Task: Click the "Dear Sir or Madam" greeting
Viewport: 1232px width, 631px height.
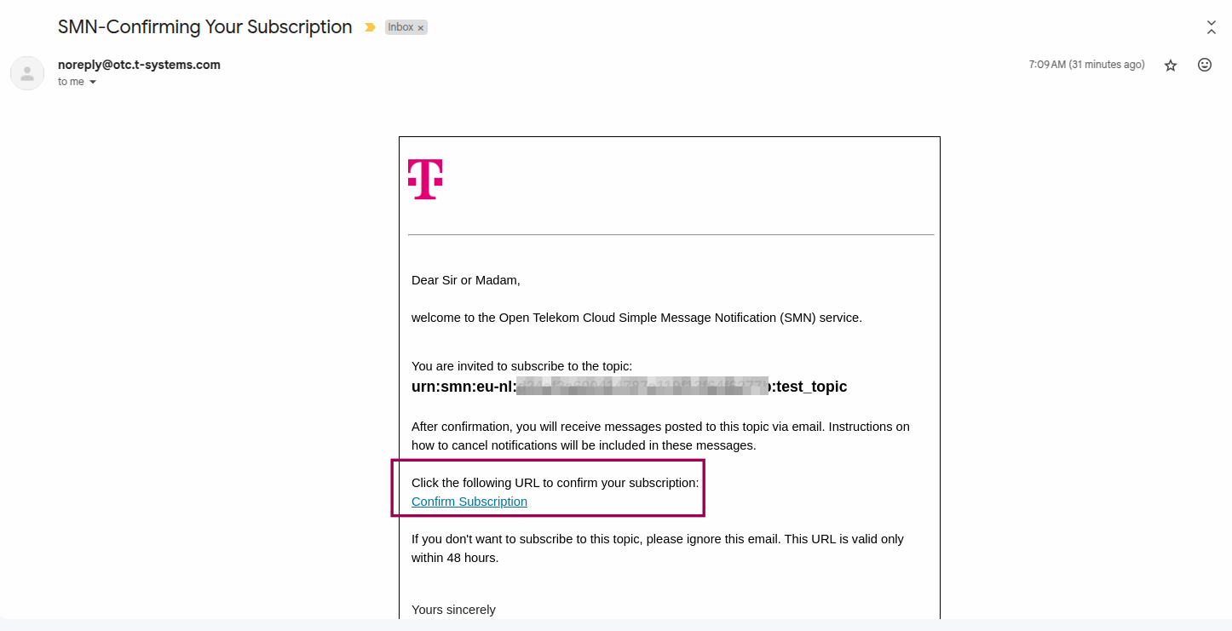Action: point(465,280)
